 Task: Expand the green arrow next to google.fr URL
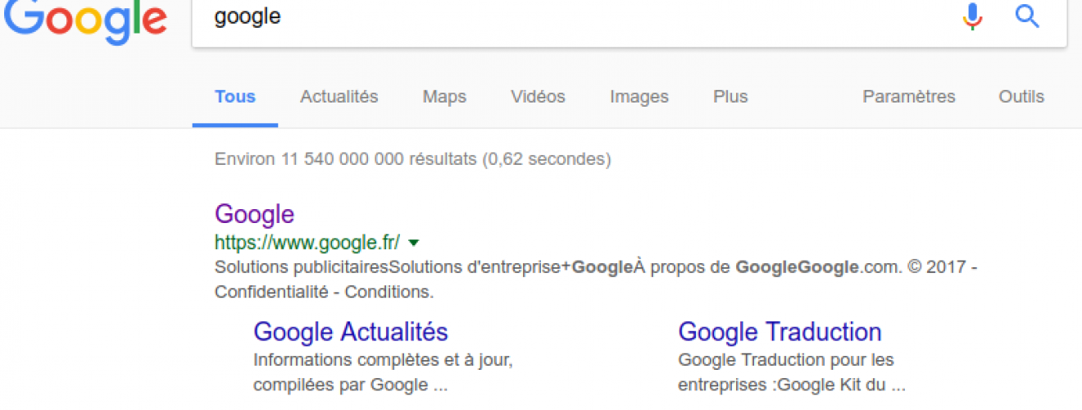[x=414, y=243]
